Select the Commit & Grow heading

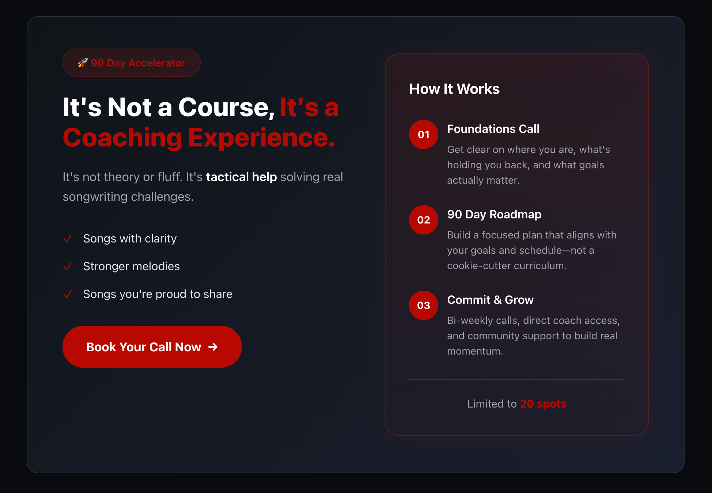(490, 300)
